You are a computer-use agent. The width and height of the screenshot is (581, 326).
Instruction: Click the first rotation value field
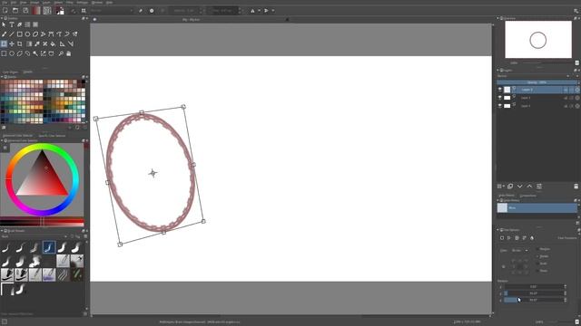tap(534, 286)
